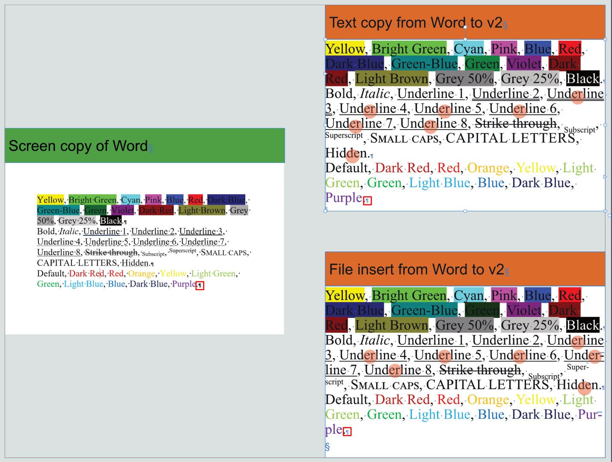Click the 'File insert from Word to v2' heading
Screen dimensions: 612x462
[416, 269]
